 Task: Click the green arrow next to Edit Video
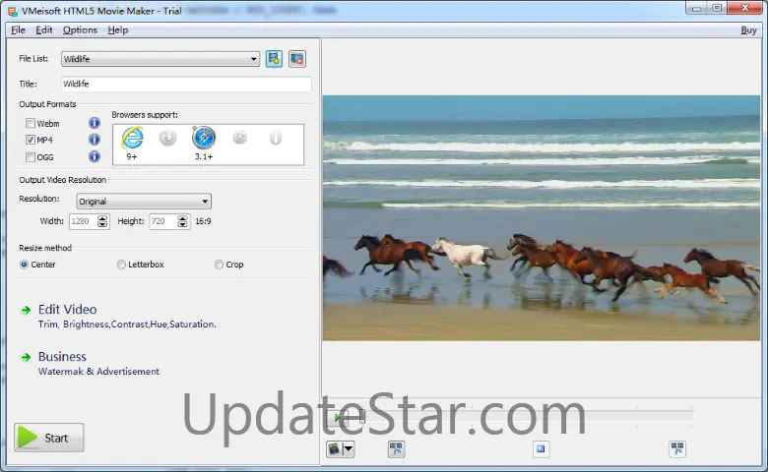[26, 310]
